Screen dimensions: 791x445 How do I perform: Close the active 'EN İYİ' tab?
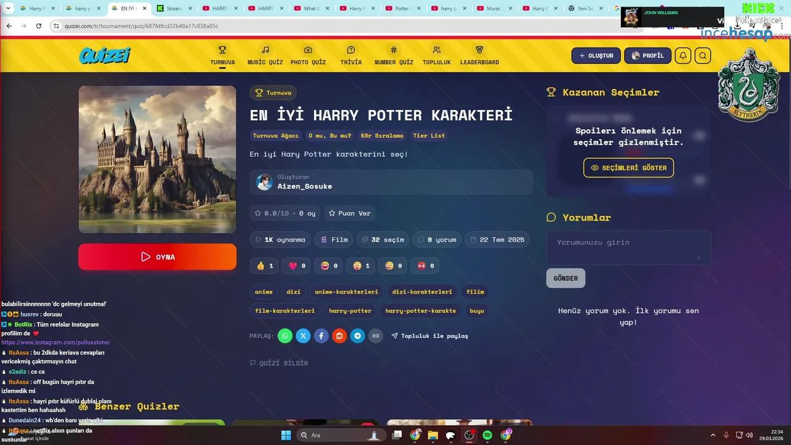click(x=145, y=9)
